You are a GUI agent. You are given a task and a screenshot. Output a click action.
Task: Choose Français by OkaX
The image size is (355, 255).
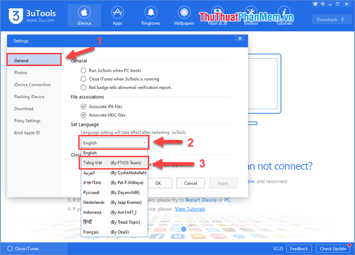[x=114, y=232]
